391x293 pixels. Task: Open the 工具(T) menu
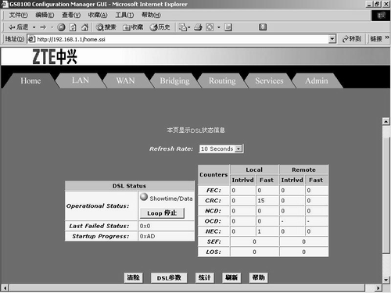pyautogui.click(x=124, y=15)
